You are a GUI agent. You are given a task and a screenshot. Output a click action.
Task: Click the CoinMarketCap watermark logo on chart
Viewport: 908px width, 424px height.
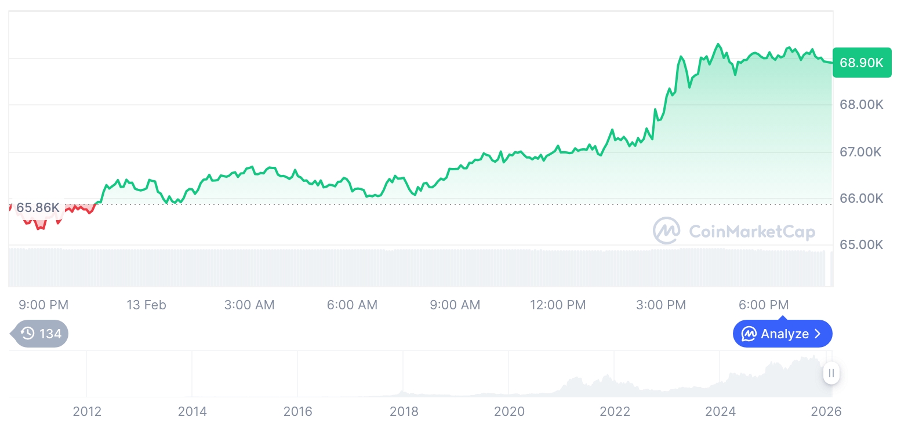tap(667, 231)
